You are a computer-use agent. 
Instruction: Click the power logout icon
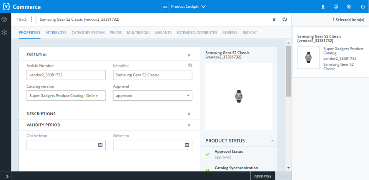362,7
